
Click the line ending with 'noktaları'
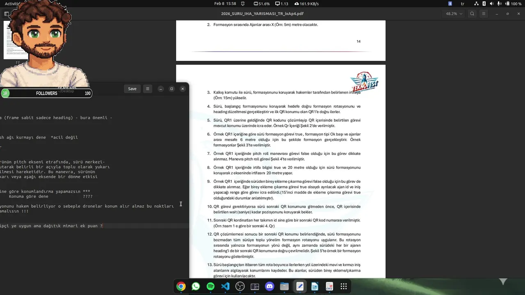[87, 206]
